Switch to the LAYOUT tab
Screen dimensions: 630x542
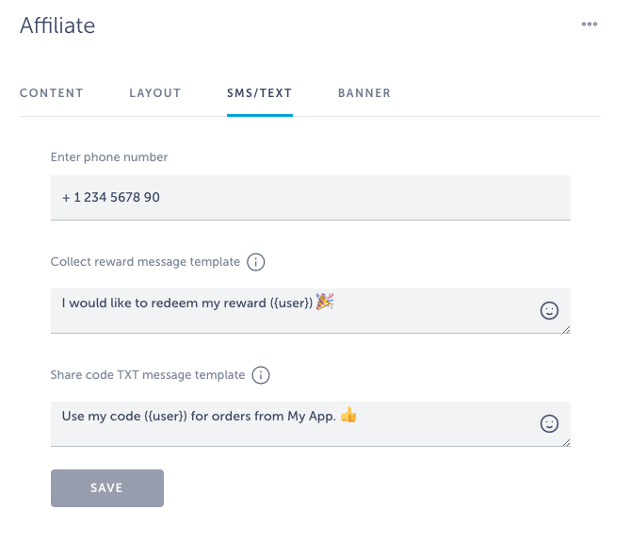click(x=155, y=93)
